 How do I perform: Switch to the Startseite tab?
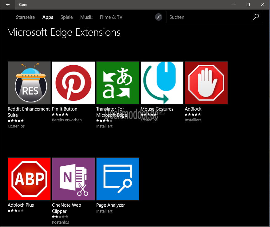tap(26, 17)
